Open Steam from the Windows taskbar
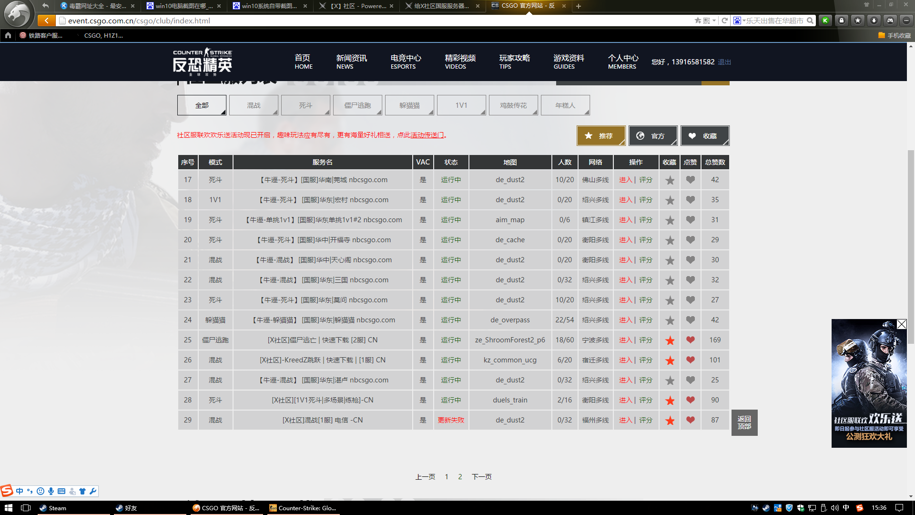 click(x=53, y=508)
